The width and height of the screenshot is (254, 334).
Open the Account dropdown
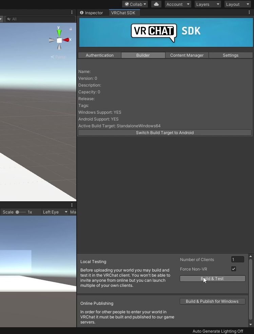pyautogui.click(x=178, y=4)
